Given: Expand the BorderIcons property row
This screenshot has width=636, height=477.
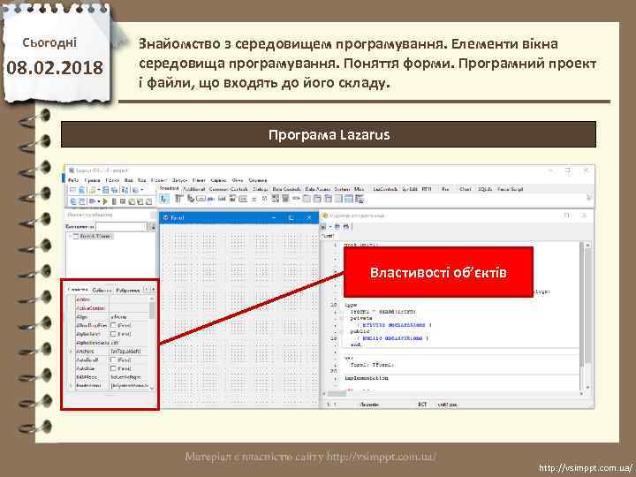Looking at the screenshot, I should pyautogui.click(x=72, y=386).
